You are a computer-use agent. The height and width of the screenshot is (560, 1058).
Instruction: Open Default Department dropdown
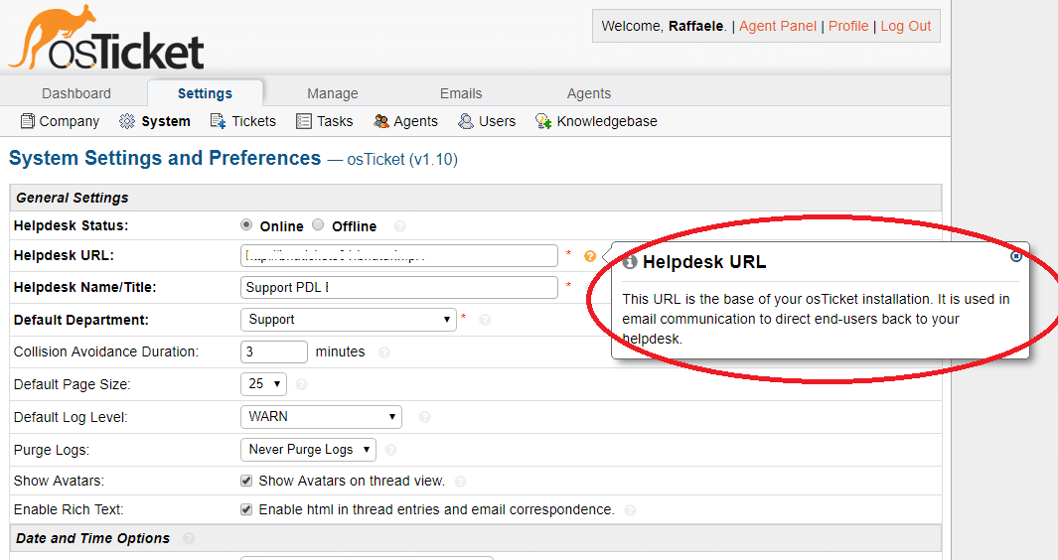click(x=348, y=319)
